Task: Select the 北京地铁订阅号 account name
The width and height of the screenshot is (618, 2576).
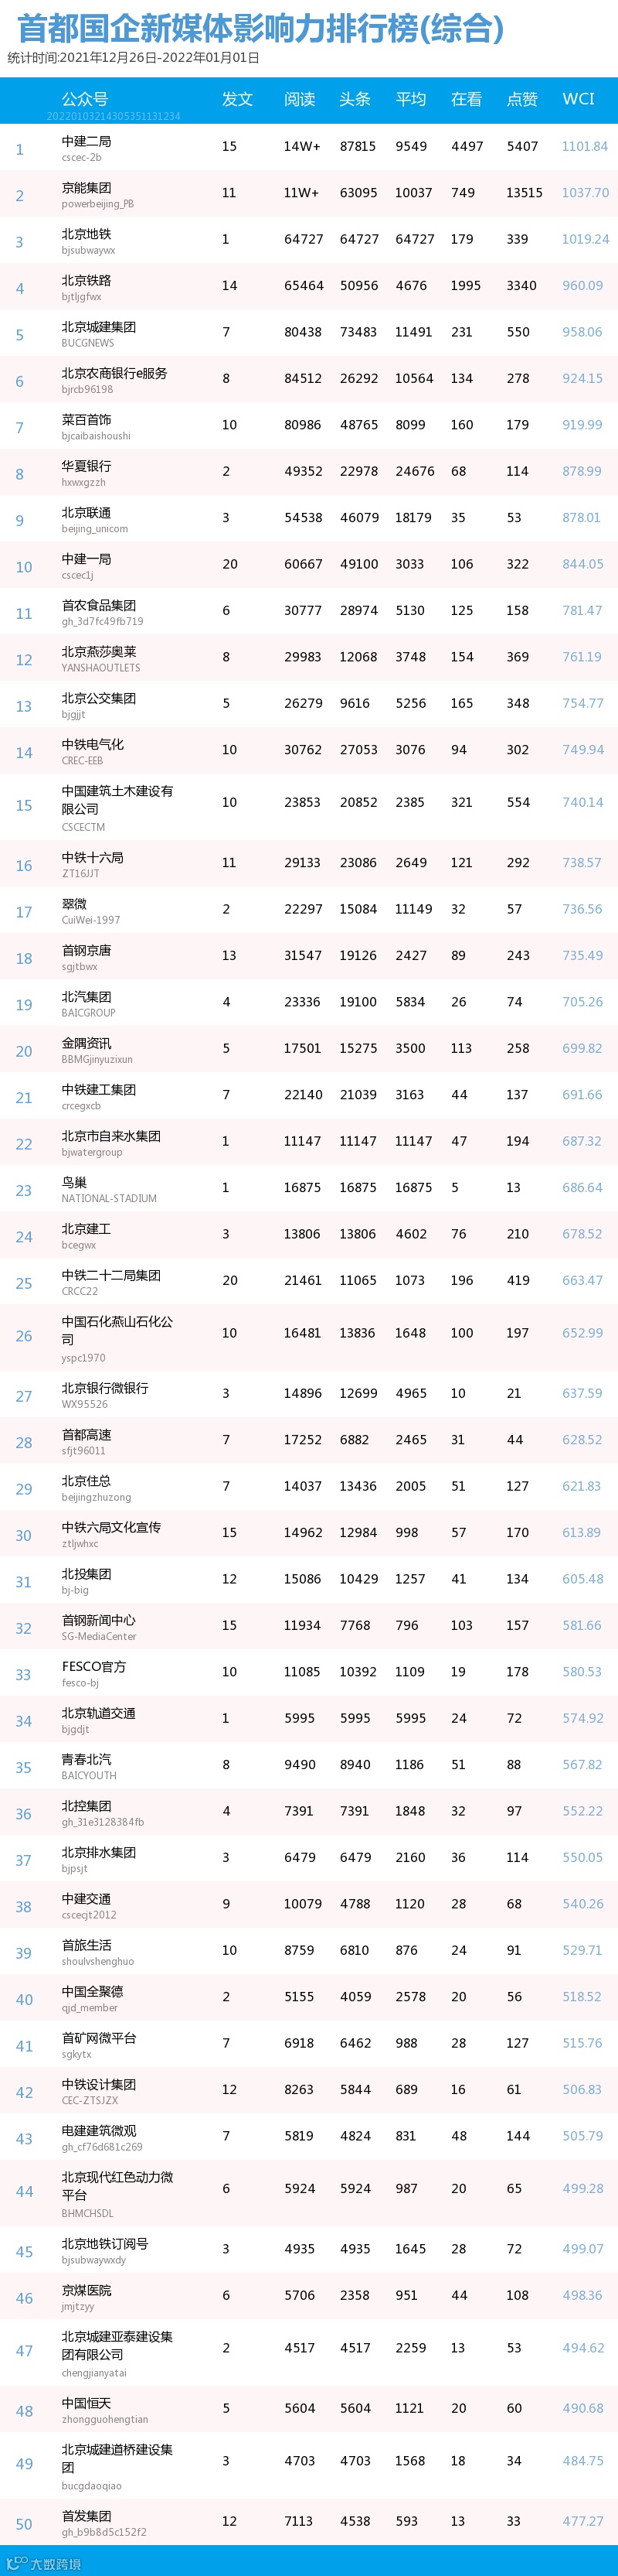Action: tap(105, 2243)
